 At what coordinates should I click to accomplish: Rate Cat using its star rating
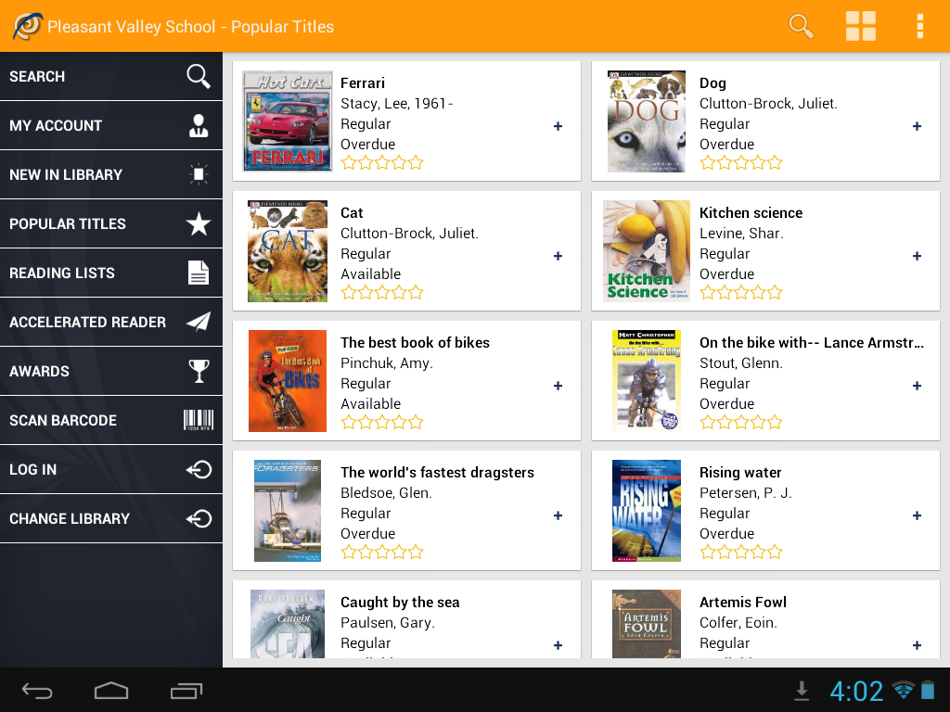381,292
